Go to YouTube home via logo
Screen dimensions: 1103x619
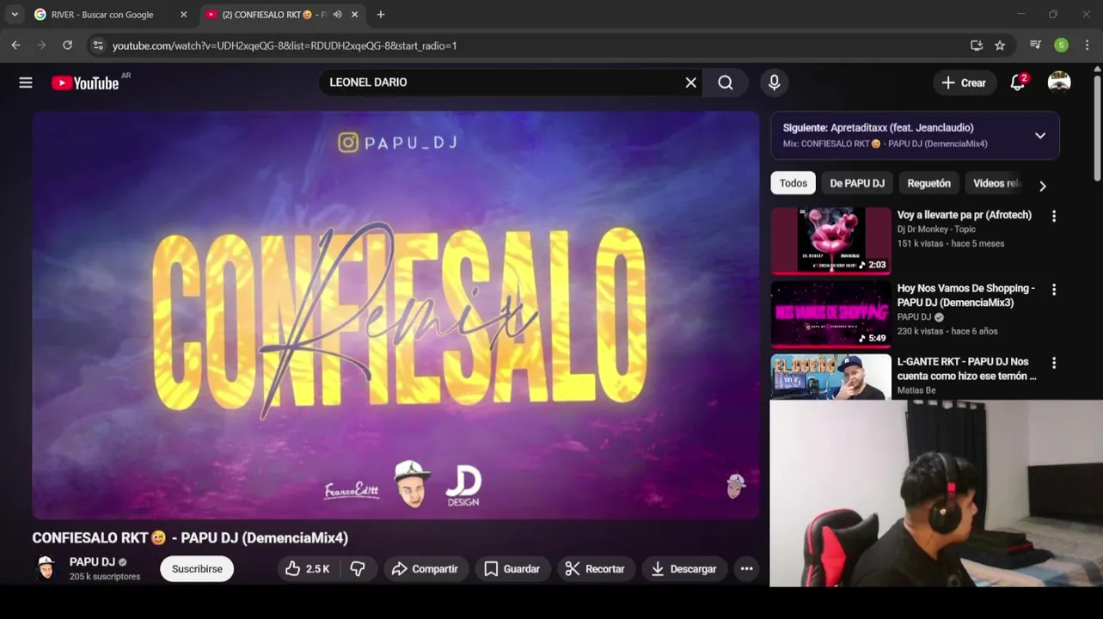[85, 83]
